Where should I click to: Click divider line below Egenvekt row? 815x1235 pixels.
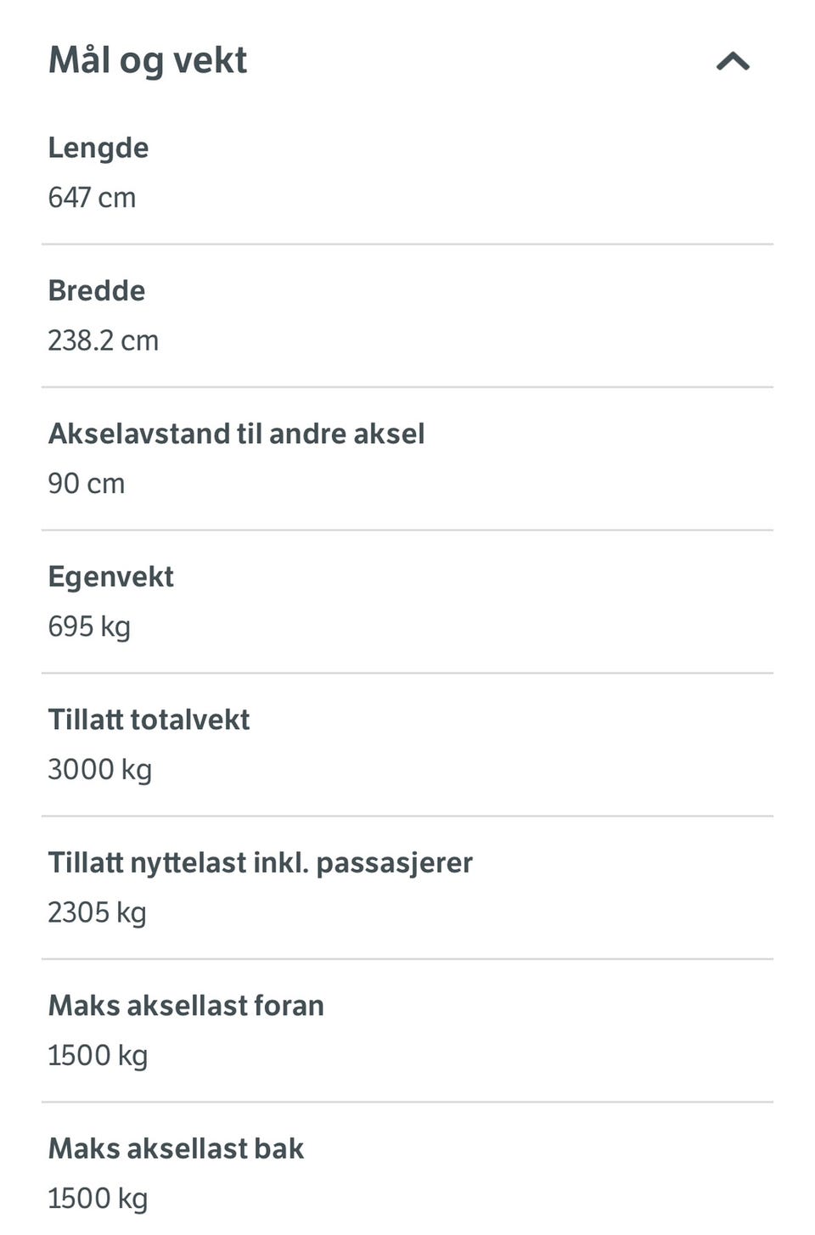point(407,673)
